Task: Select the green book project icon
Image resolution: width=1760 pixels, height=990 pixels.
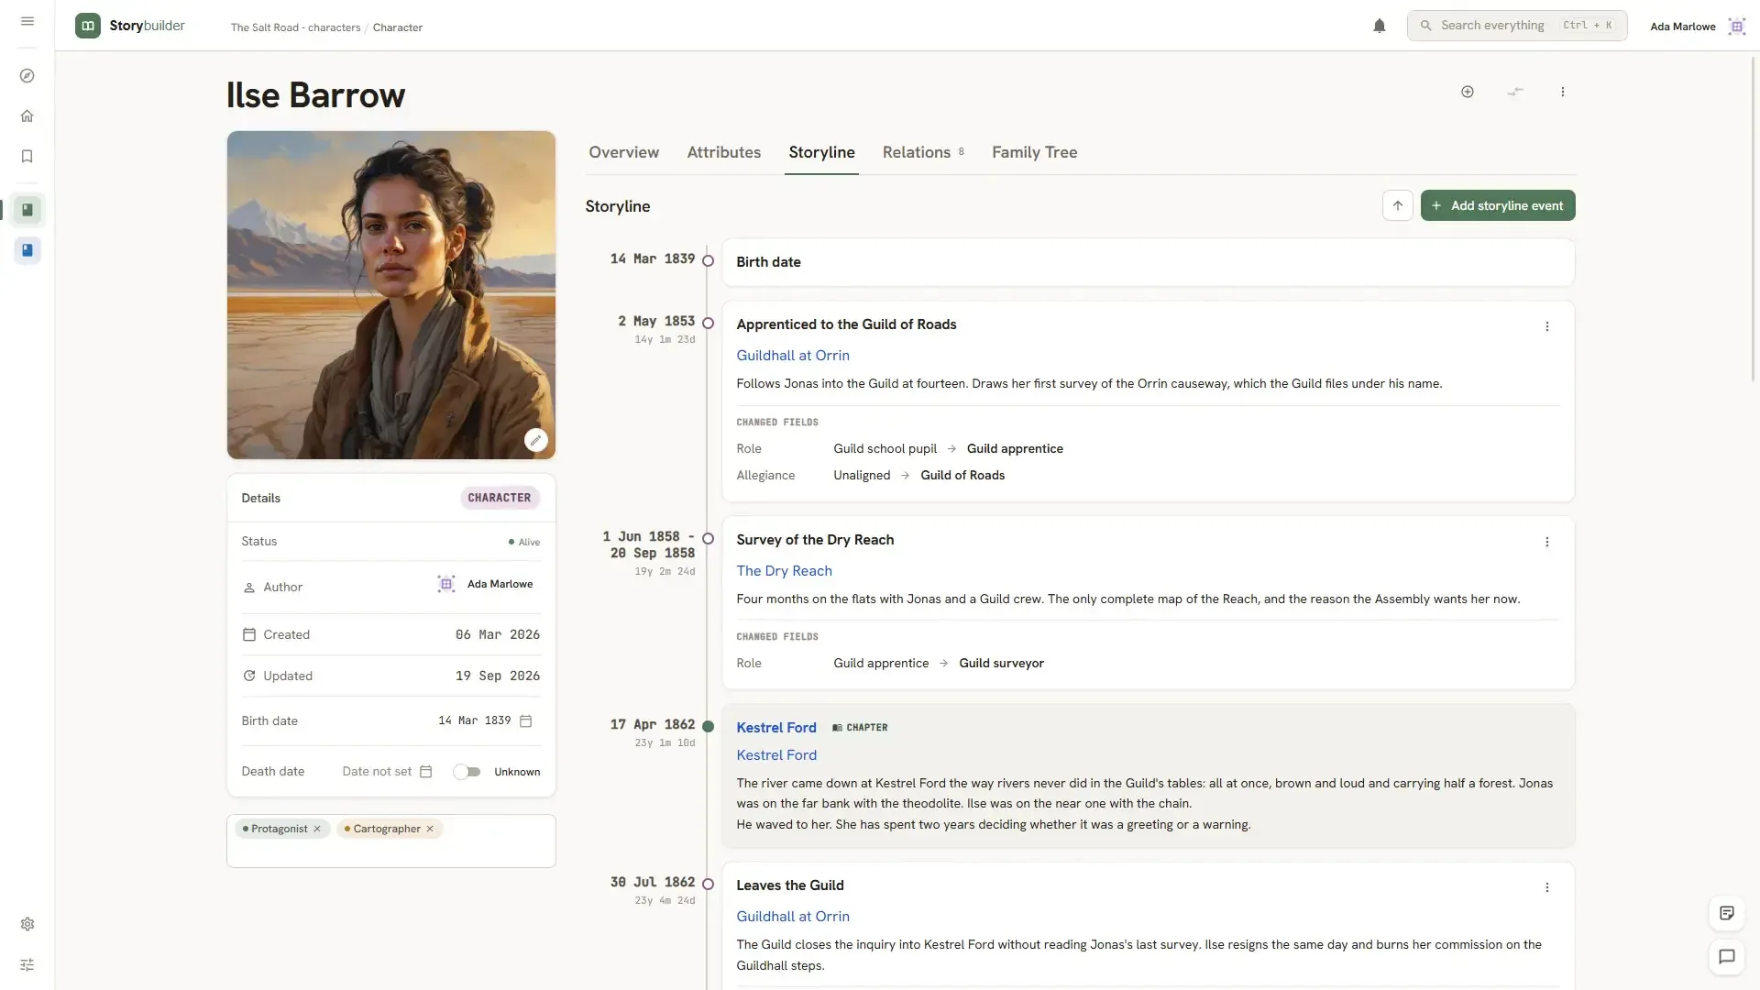Action: coord(27,210)
